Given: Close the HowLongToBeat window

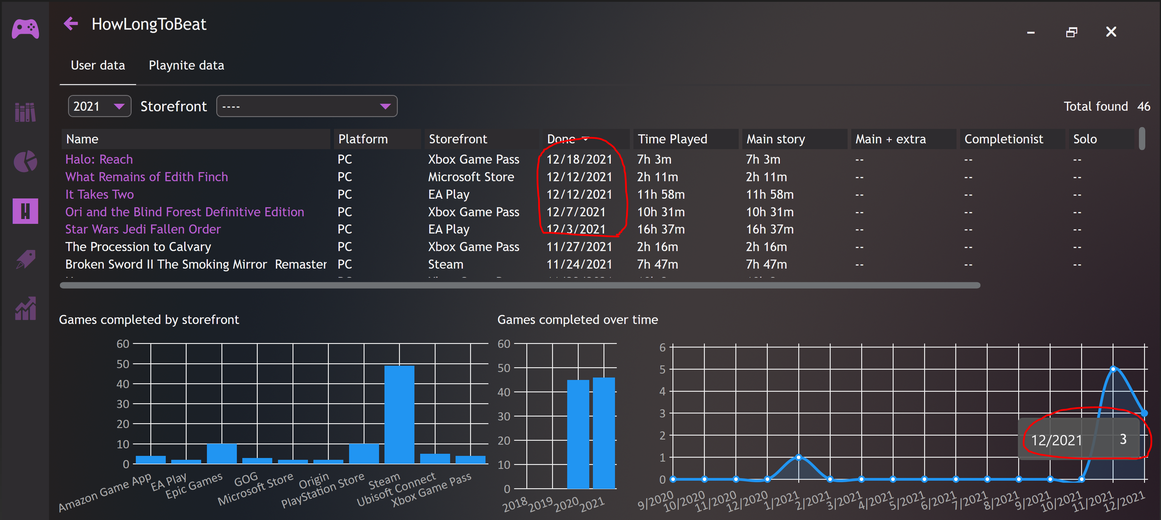Looking at the screenshot, I should (x=1111, y=31).
